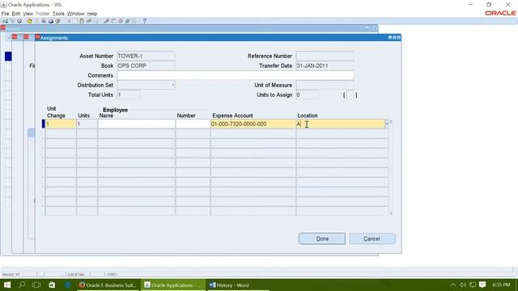
Task: Expand the Distribution Set dropdown
Action: (172, 85)
